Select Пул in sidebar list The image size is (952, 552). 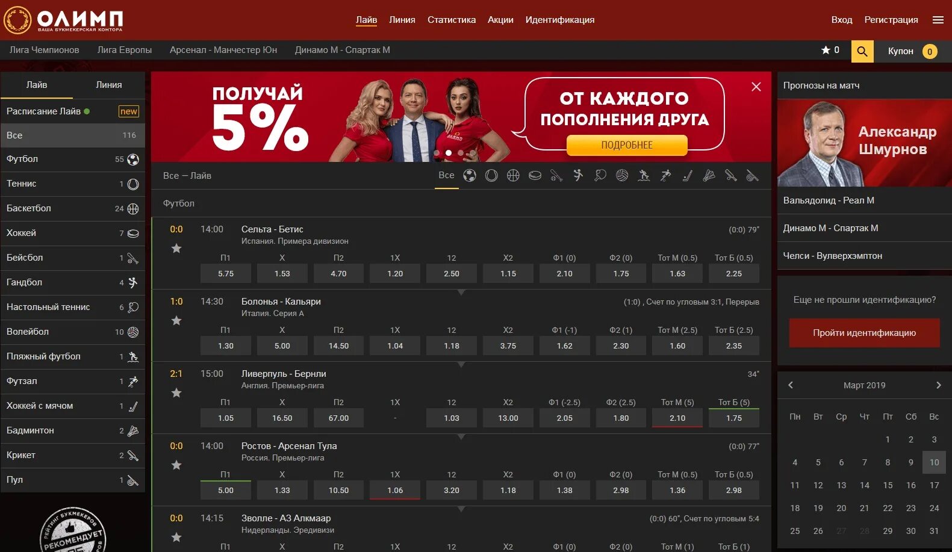tap(73, 480)
